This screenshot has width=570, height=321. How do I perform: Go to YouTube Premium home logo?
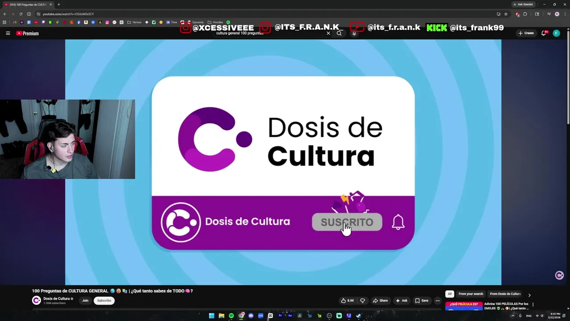click(x=28, y=33)
